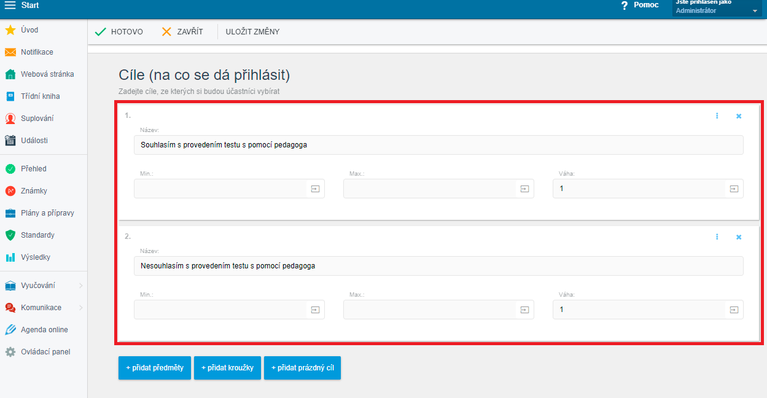
Task: Click the ULOŽIT ZMĚNY button
Action: tap(252, 31)
